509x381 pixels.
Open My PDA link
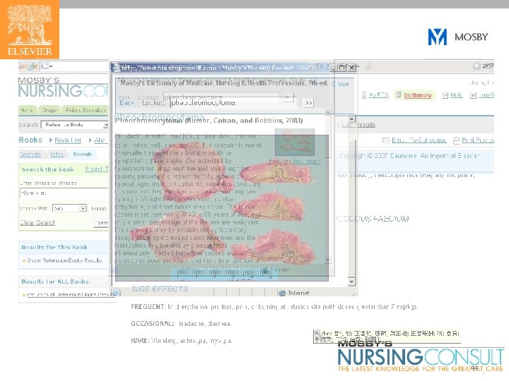(x=379, y=95)
